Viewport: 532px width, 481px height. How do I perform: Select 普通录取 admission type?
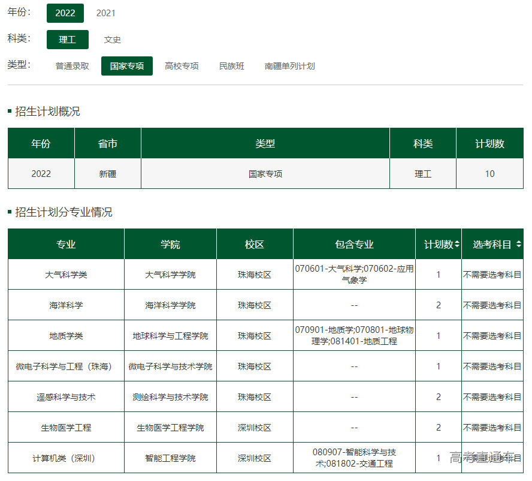pyautogui.click(x=71, y=66)
